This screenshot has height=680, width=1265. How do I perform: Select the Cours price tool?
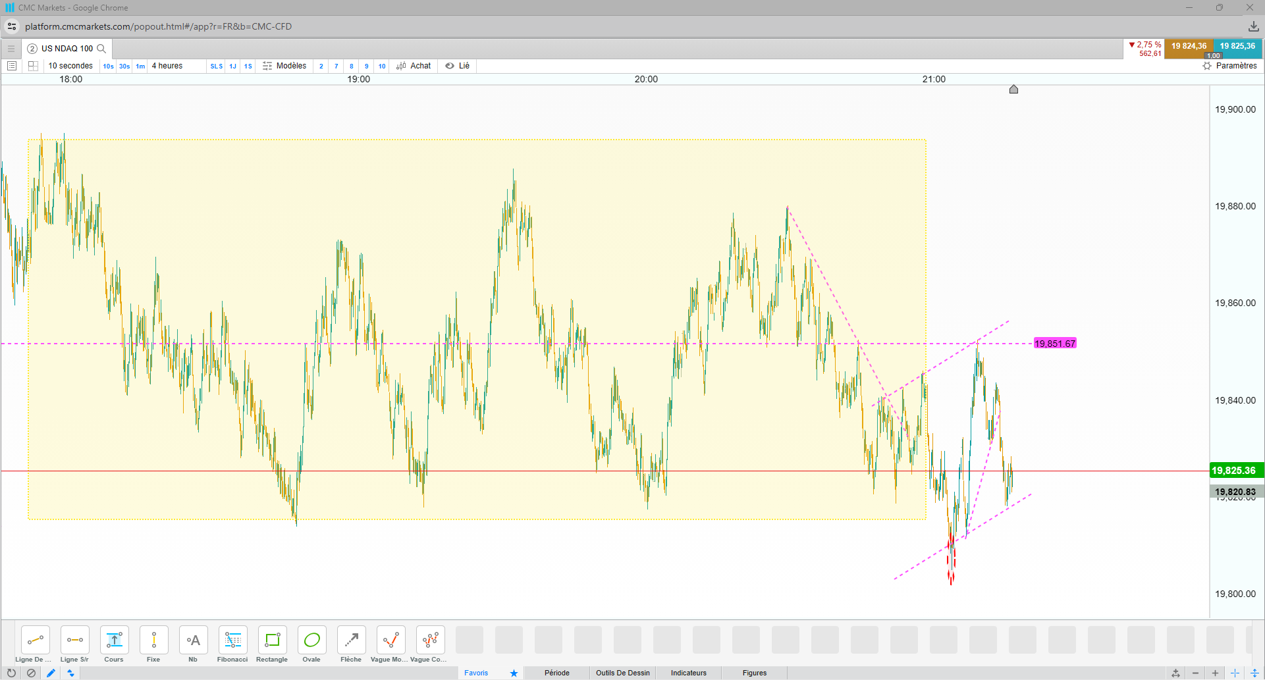coord(115,640)
